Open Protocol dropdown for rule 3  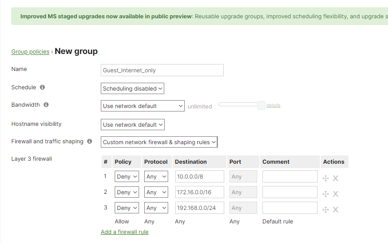coord(156,208)
